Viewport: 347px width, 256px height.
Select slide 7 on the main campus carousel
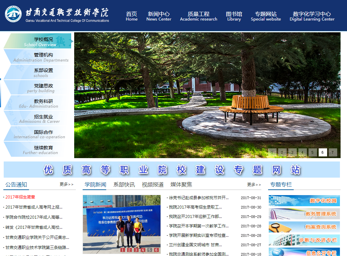332,152
